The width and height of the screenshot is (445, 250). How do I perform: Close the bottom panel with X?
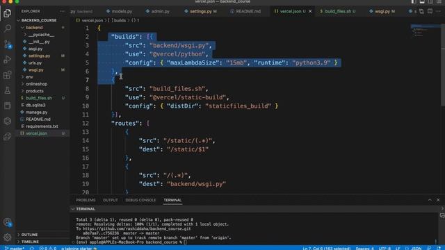438,200
